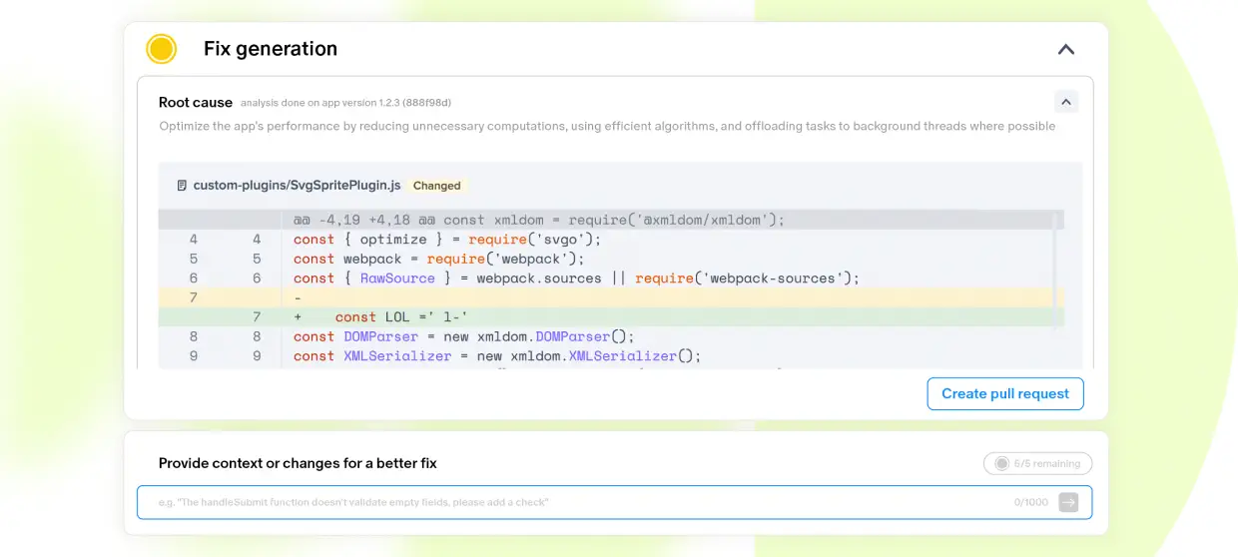
Task: Select the removed blank line 7
Action: pos(611,297)
